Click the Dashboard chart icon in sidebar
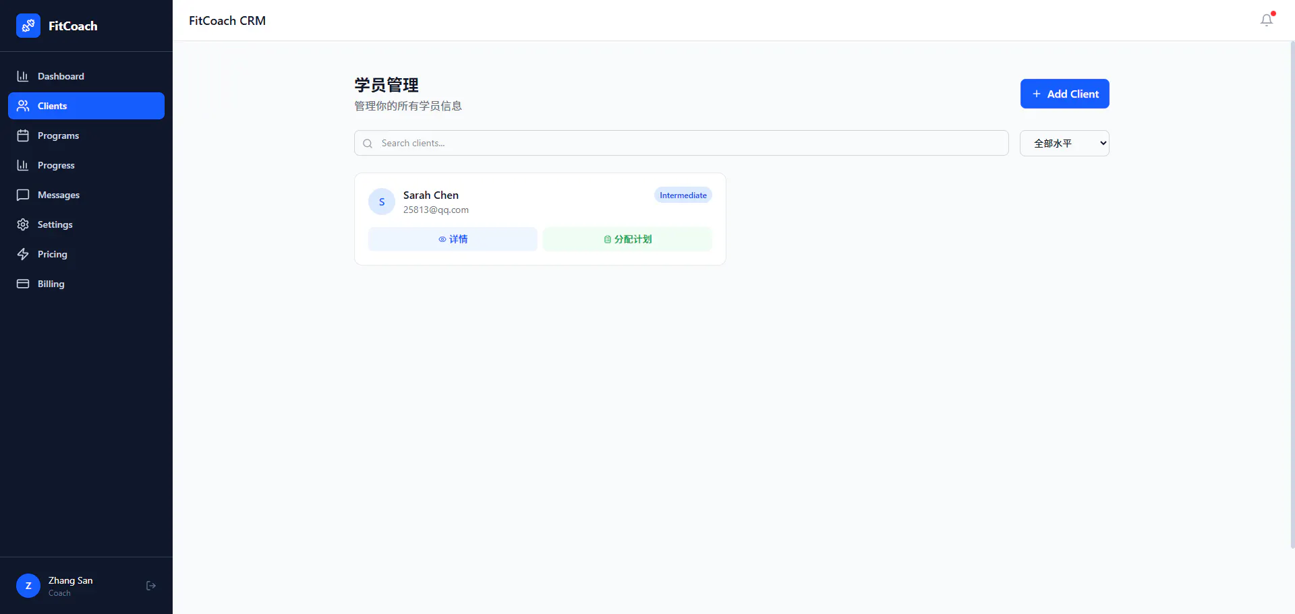 tap(23, 76)
